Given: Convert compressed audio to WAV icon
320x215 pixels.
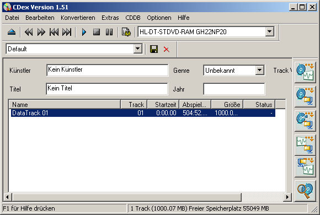Looking at the screenshot, I should (305, 167).
